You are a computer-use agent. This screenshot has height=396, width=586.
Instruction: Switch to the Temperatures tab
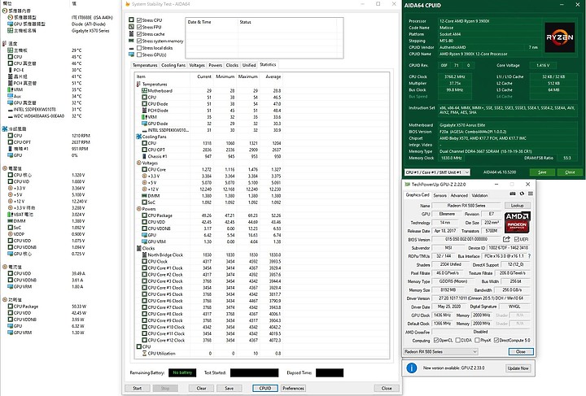pyautogui.click(x=145, y=65)
